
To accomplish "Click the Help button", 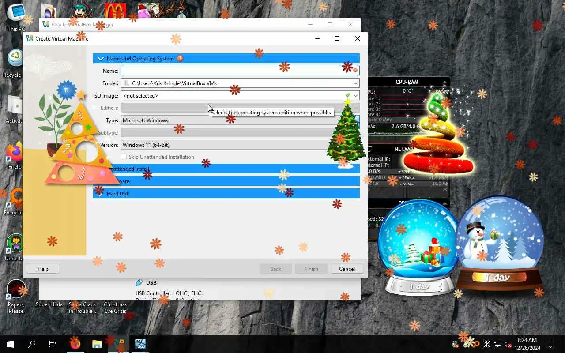I will (43, 269).
